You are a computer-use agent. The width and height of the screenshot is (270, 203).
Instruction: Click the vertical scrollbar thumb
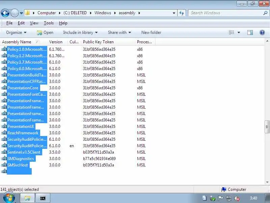(x=267, y=127)
